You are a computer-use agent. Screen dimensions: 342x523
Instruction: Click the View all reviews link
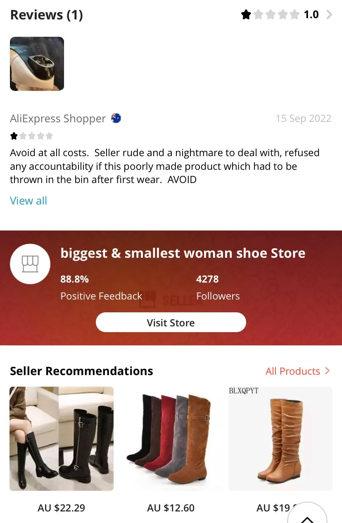(x=28, y=201)
